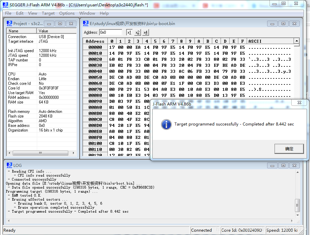
Task: Select the Init JTAG speed row
Action: click(x=42, y=51)
